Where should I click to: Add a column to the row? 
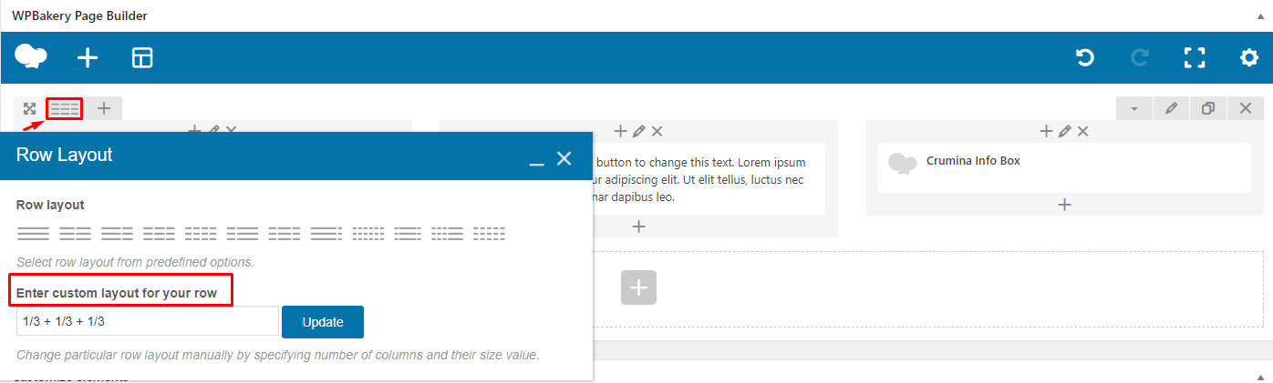click(x=104, y=108)
